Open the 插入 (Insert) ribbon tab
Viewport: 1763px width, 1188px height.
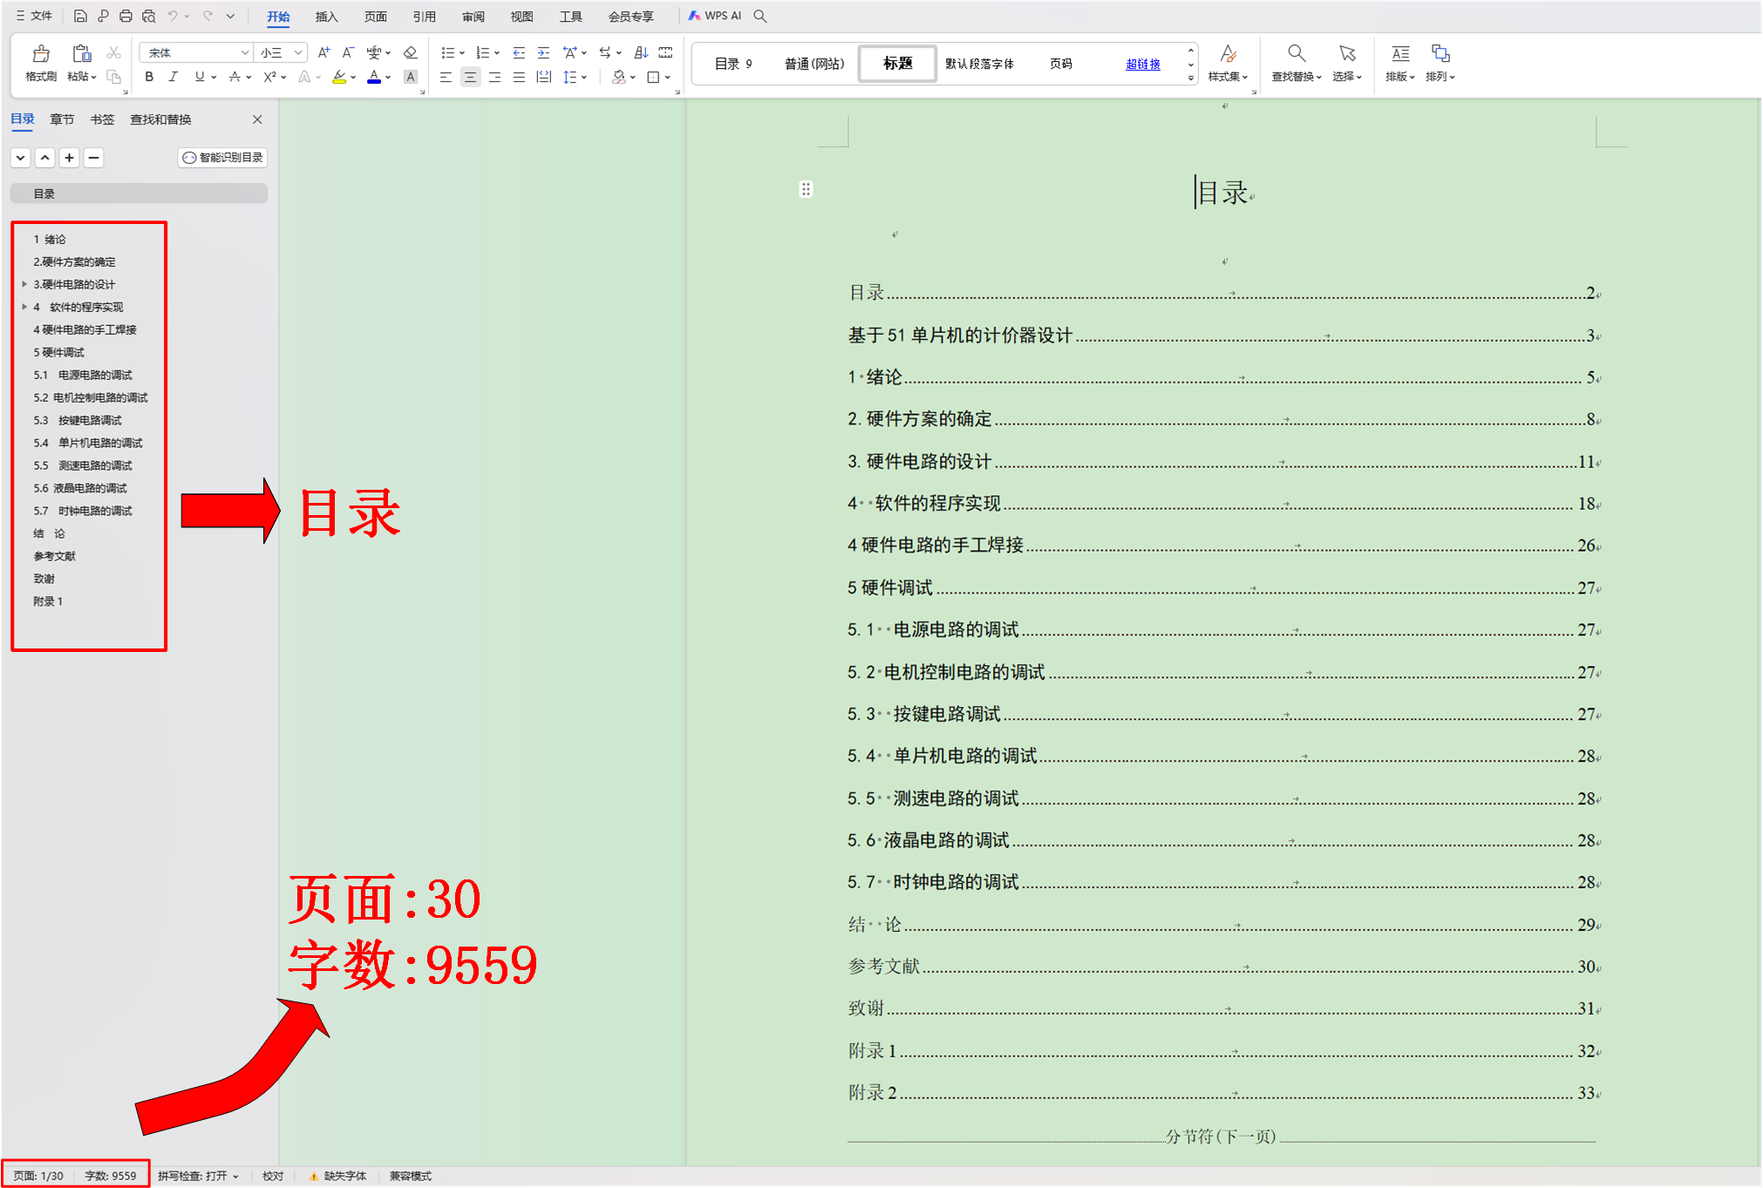point(326,17)
